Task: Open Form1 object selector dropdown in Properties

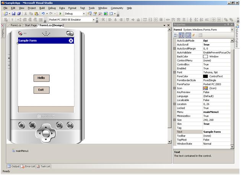Action: (232, 29)
